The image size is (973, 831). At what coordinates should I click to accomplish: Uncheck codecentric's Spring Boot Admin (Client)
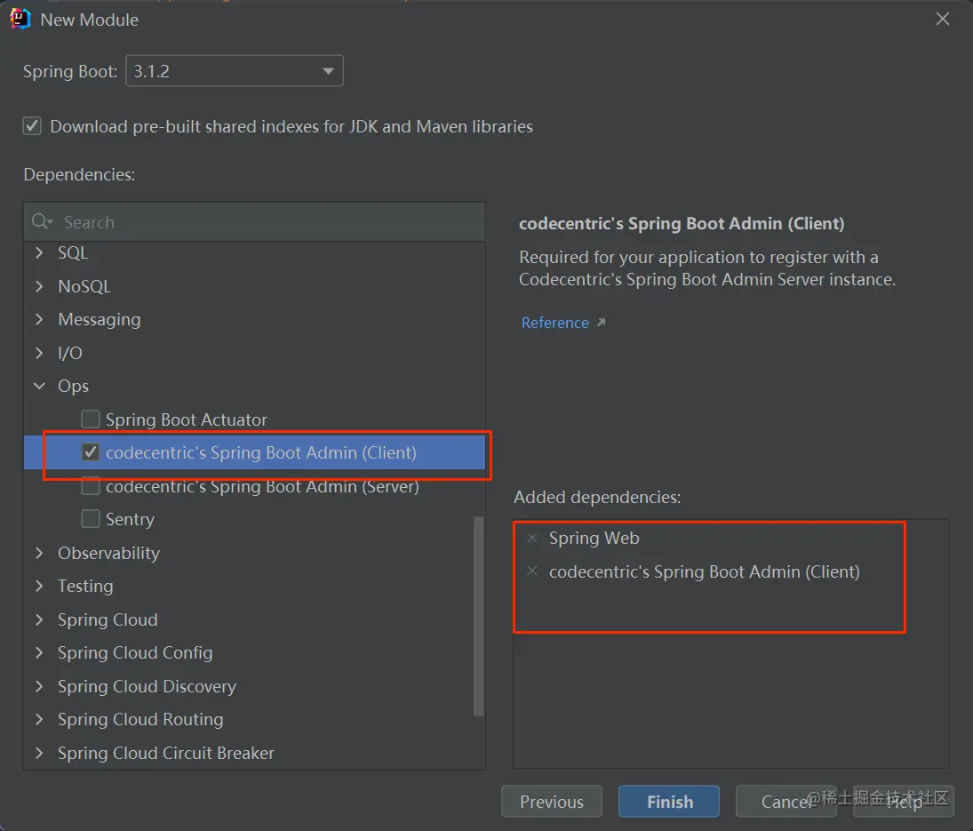pyautogui.click(x=91, y=451)
